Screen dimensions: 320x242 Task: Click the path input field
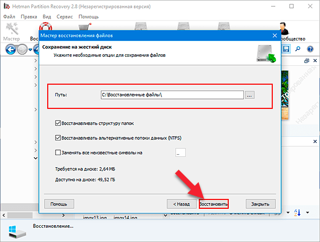[172, 95]
